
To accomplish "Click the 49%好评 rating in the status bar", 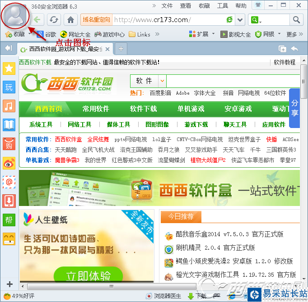I will (19, 296).
